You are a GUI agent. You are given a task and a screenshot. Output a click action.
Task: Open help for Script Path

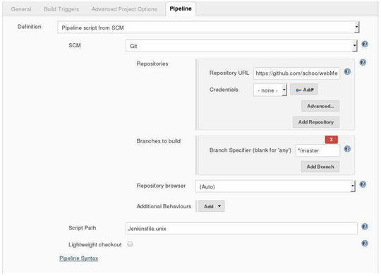point(365,227)
